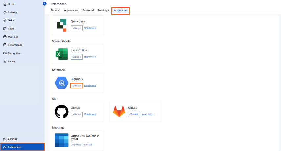Click the Survey icon
Screen dimensions: 281x151
click(5, 61)
